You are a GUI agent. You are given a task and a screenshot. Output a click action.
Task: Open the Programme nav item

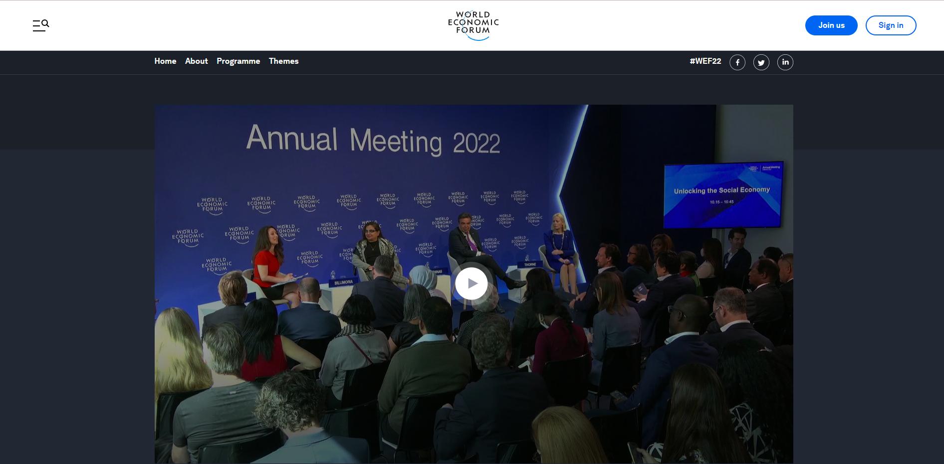[x=238, y=61]
